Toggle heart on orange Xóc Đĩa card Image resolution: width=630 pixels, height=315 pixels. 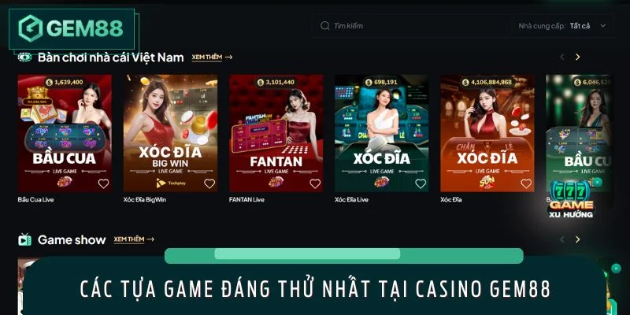526,183
